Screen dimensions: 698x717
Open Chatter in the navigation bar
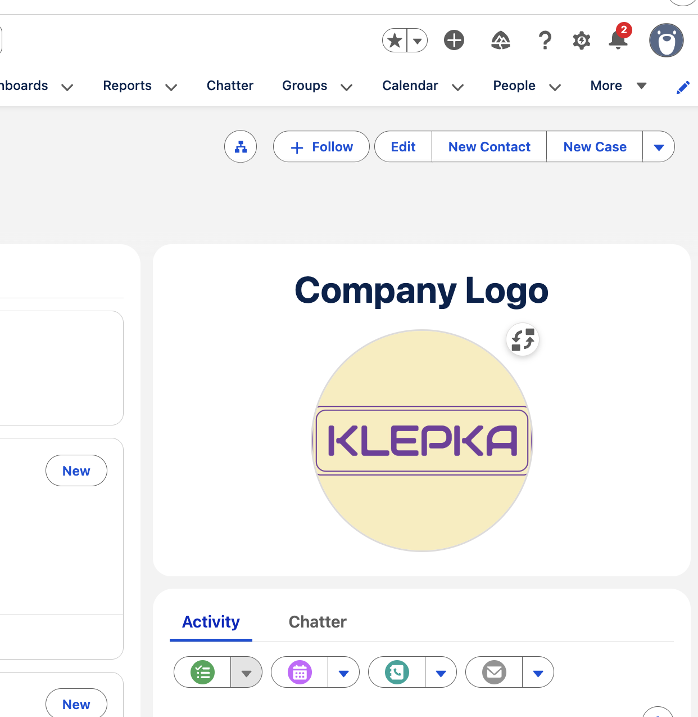[230, 86]
